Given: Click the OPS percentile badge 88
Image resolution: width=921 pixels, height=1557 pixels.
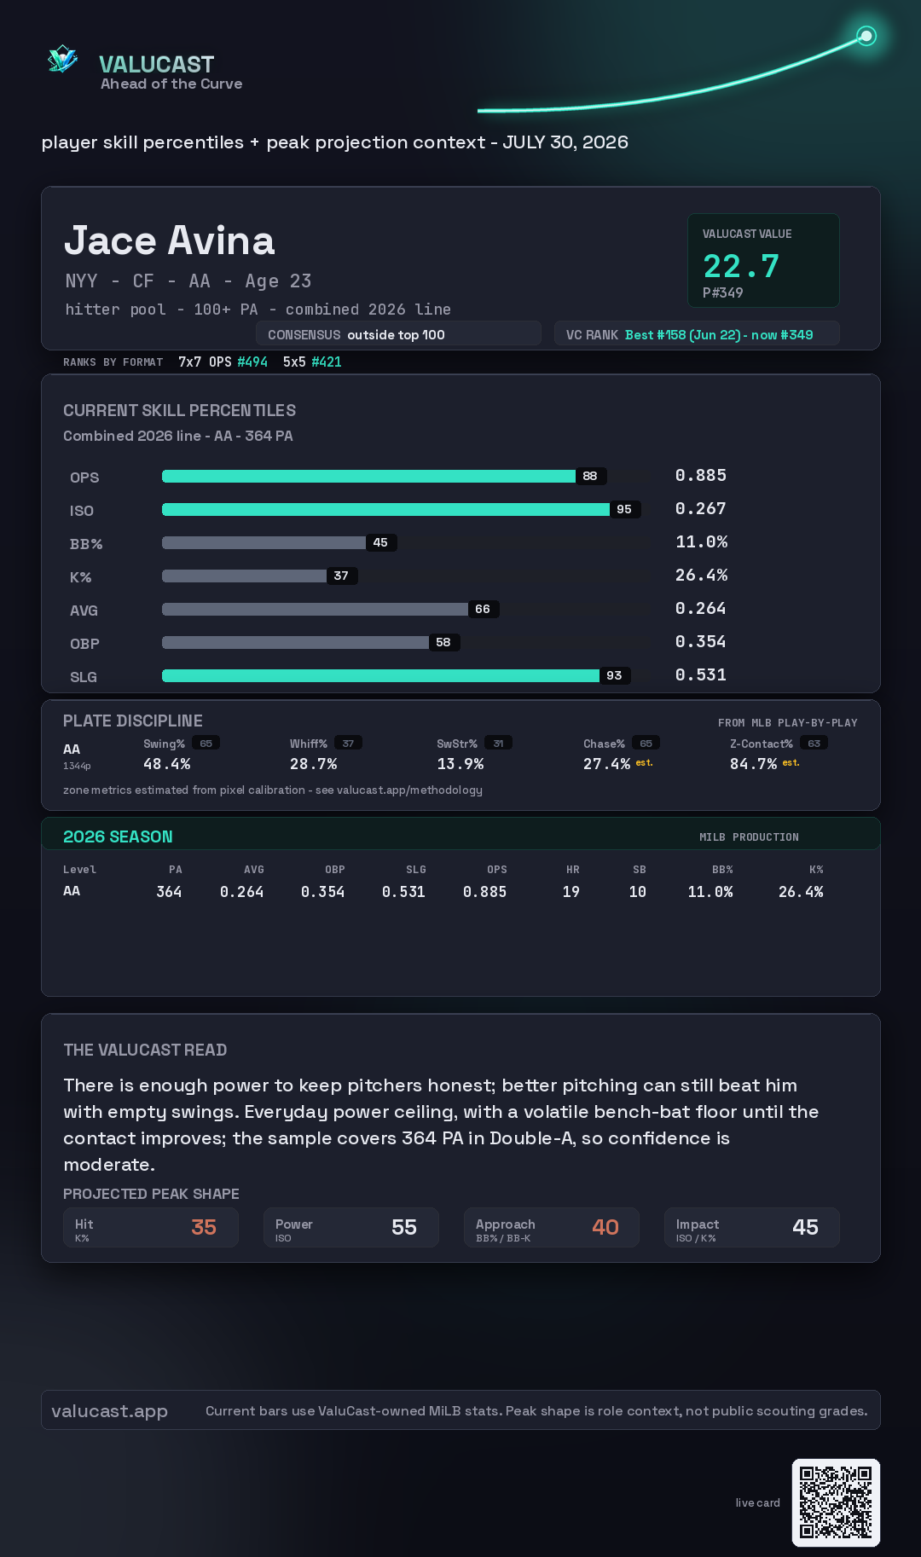Looking at the screenshot, I should tap(590, 476).
